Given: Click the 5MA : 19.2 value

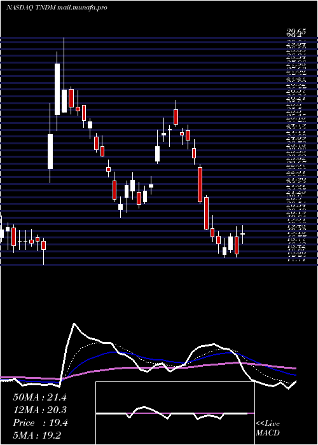Looking at the screenshot, I should click(x=37, y=435).
